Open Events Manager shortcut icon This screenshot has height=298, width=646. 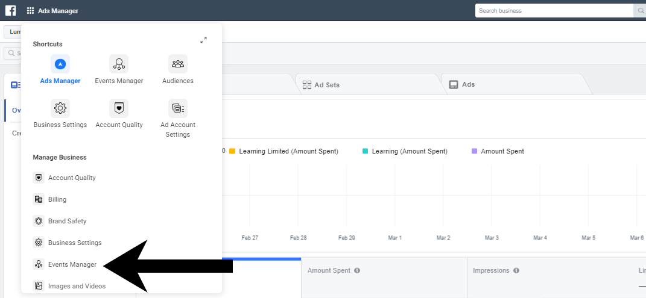119,64
